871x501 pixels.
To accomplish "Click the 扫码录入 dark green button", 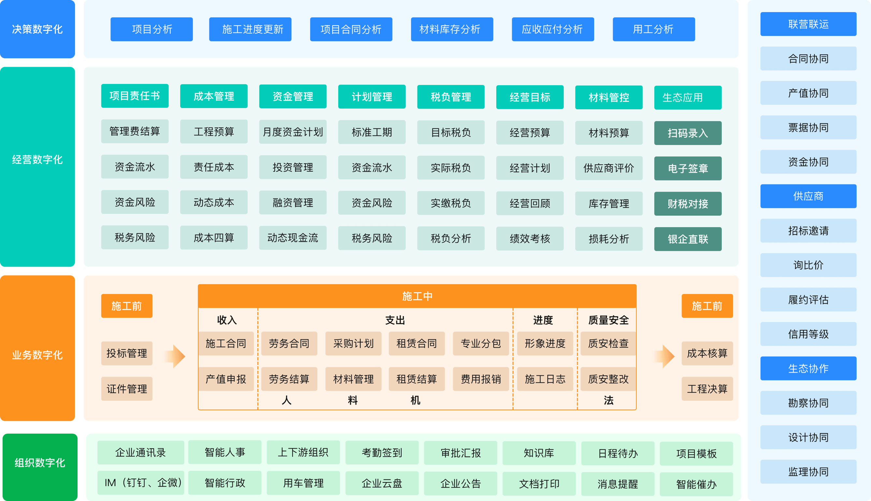I will pos(688,133).
